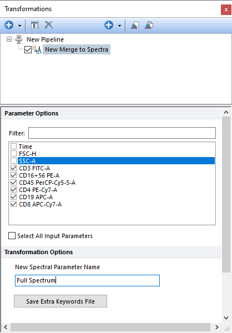Click the Merge to Spectra step icon
Image resolution: width=232 pixels, height=333 pixels.
tap(37, 49)
